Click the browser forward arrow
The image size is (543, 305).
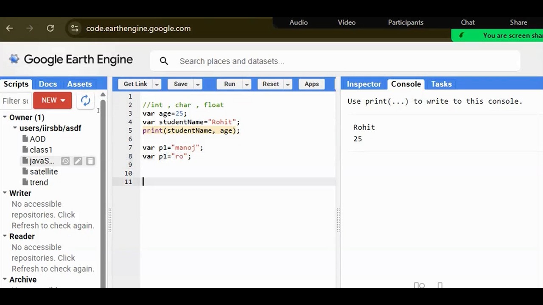click(x=30, y=28)
